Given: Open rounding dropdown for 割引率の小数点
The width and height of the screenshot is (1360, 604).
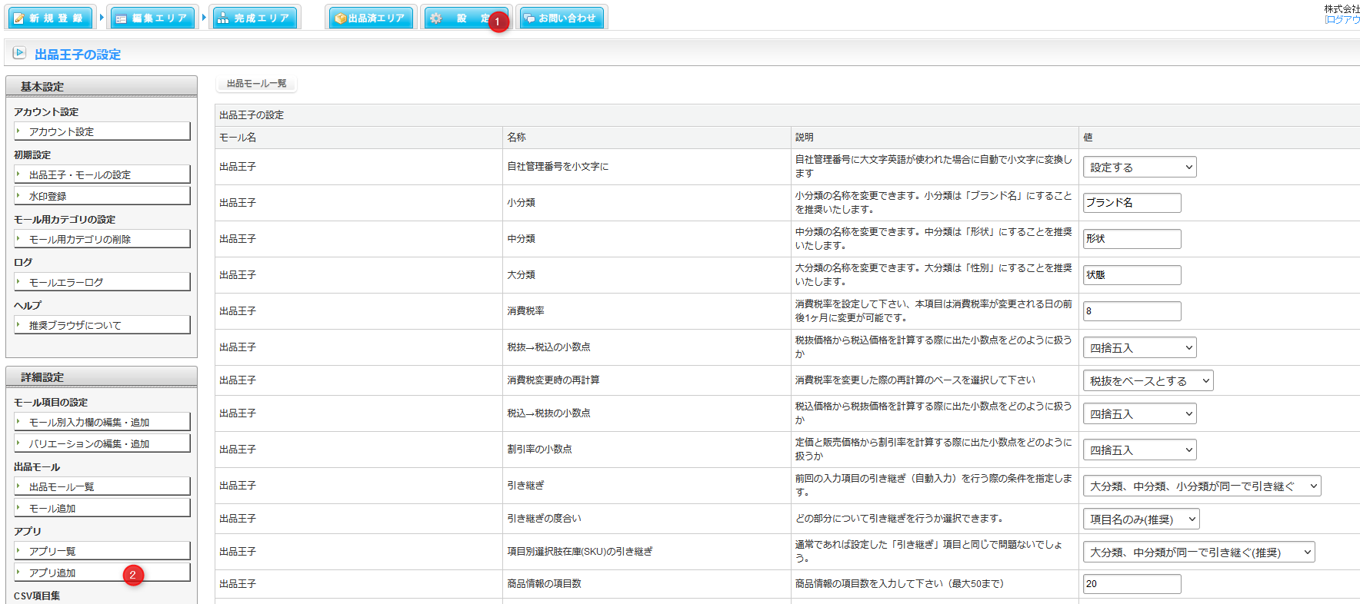Looking at the screenshot, I should [x=1140, y=450].
